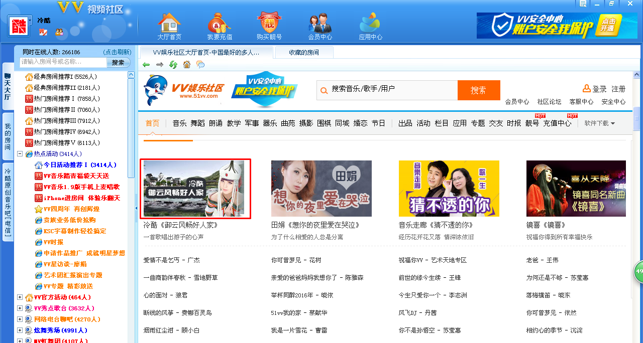643x343 pixels.
Task: Open 会员中心 from the top toolbar
Action: click(x=320, y=24)
